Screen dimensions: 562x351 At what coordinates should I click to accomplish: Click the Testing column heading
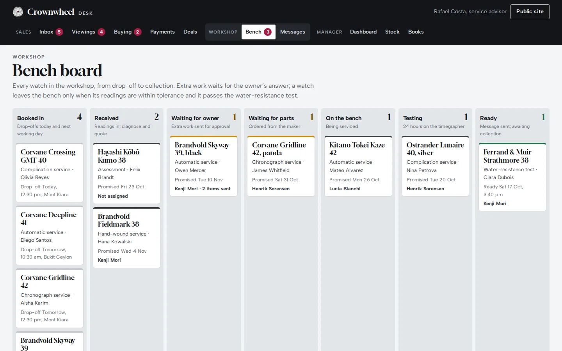[413, 118]
